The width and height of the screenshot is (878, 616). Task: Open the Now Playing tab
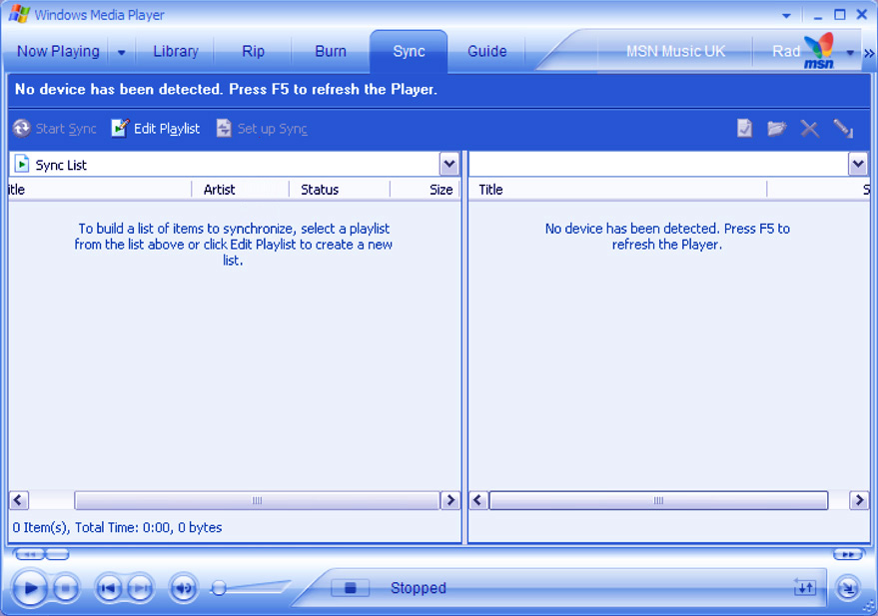pyautogui.click(x=58, y=52)
